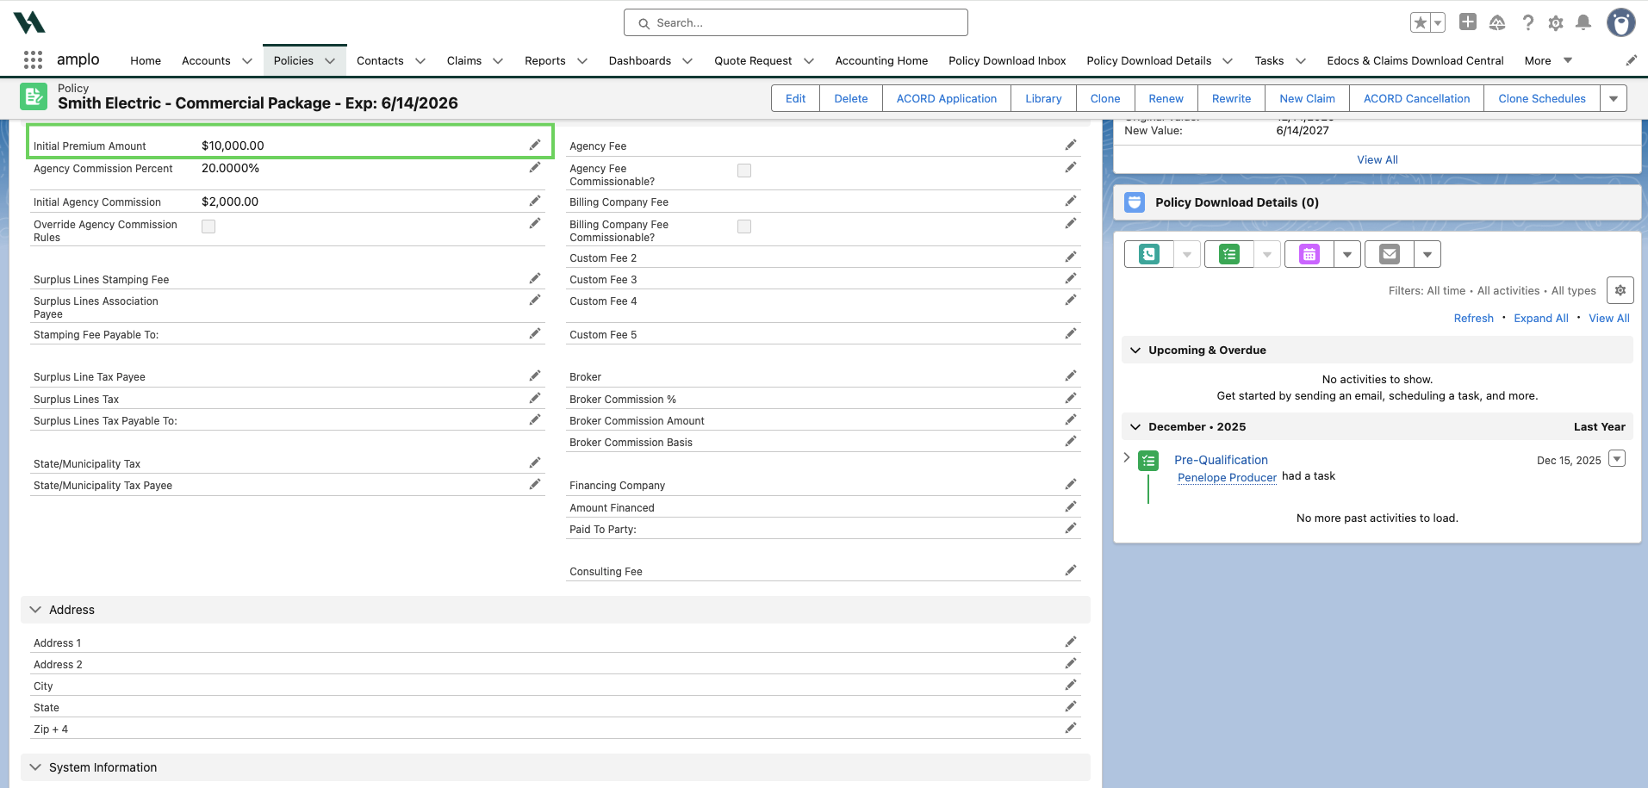Click the Edit button
Image resolution: width=1648 pixels, height=788 pixels.
795,98
